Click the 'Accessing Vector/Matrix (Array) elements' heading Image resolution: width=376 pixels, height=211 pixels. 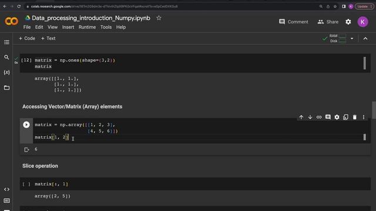[x=72, y=107]
